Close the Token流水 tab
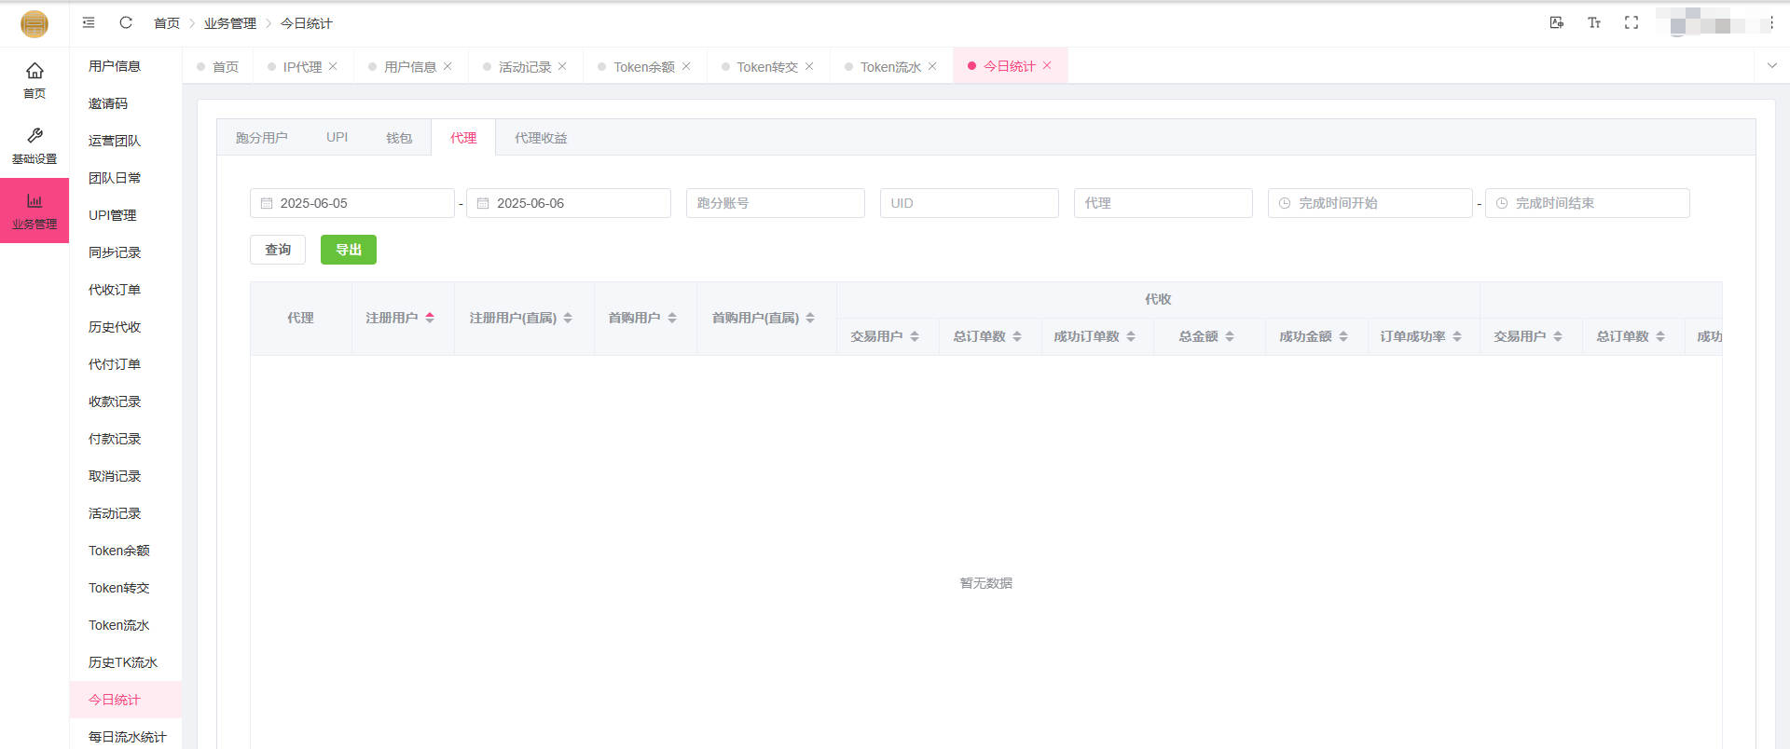The width and height of the screenshot is (1790, 749). [x=932, y=66]
